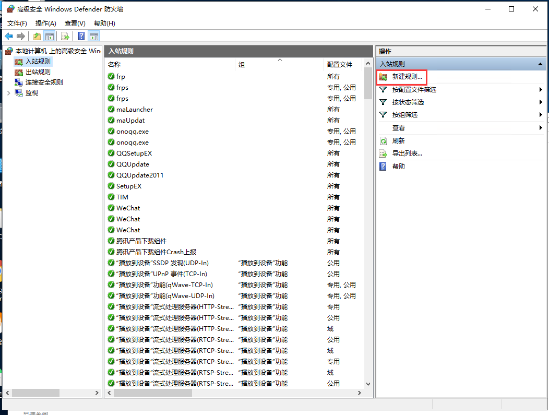Select 出站规则 in the left tree
This screenshot has width=549, height=415.
(x=38, y=72)
